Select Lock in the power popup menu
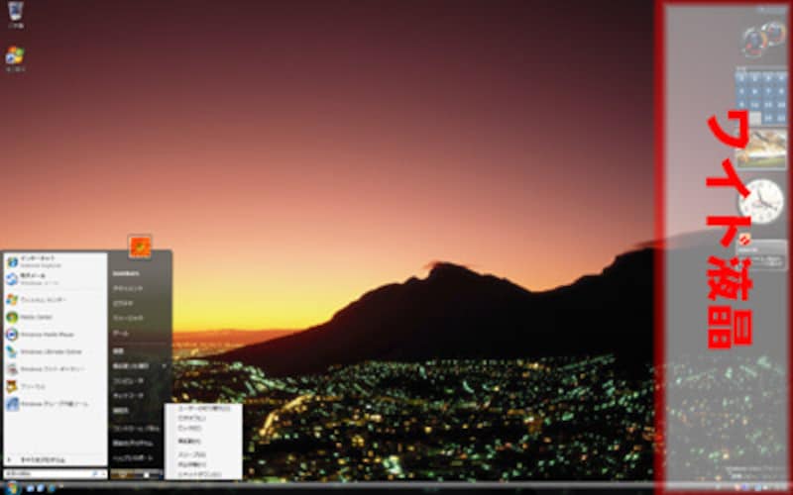Screen dimensions: 793x495 click(203, 428)
